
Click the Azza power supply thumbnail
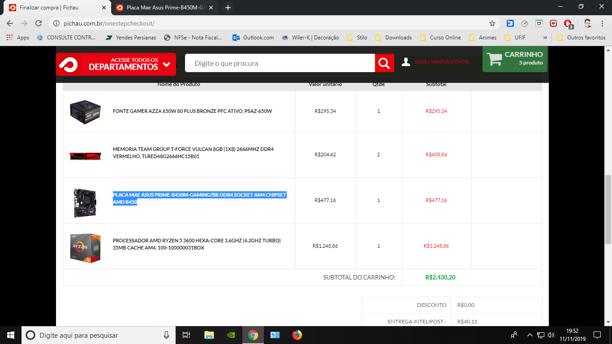pos(85,112)
